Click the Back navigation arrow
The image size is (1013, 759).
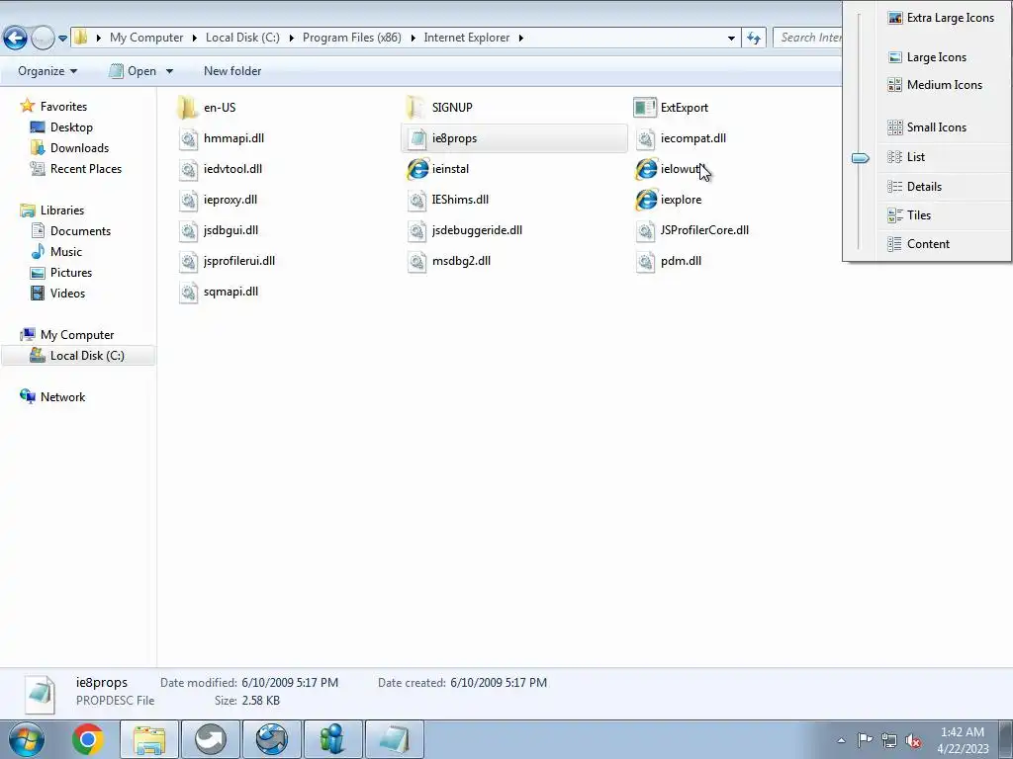(15, 39)
